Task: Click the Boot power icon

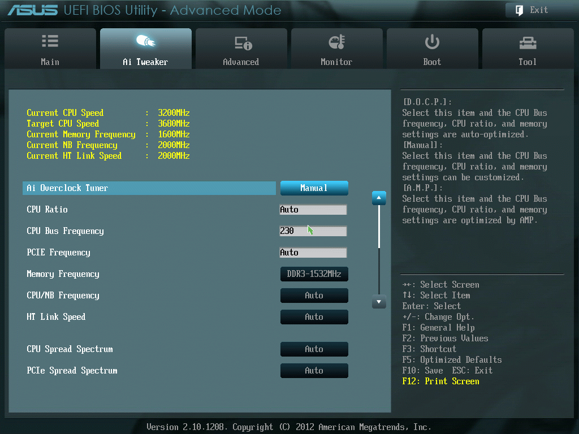Action: 432,42
